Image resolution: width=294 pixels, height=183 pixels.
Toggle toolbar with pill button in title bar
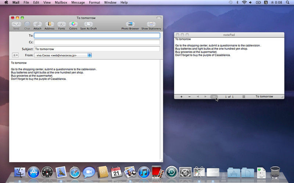159,18
